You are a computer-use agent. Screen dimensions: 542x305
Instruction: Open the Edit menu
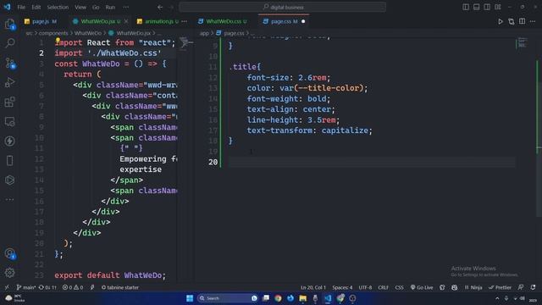click(36, 7)
